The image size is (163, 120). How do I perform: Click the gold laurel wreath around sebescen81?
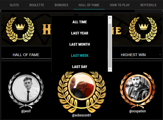[x=82, y=92]
